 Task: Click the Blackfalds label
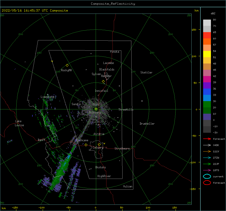point(107,69)
